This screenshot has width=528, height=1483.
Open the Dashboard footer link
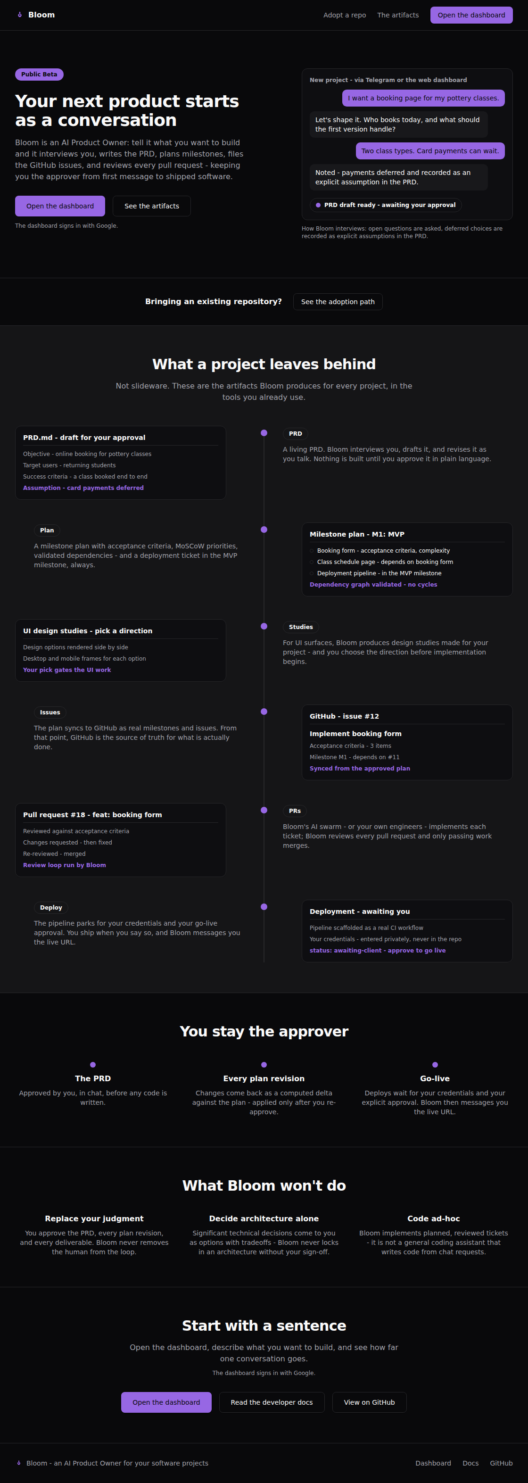433,1463
